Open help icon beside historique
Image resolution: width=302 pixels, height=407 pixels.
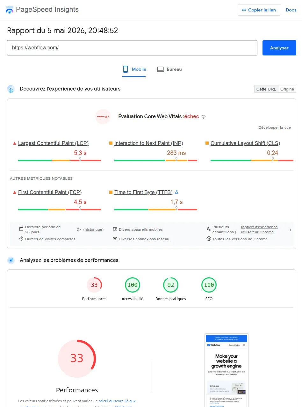coord(79,229)
